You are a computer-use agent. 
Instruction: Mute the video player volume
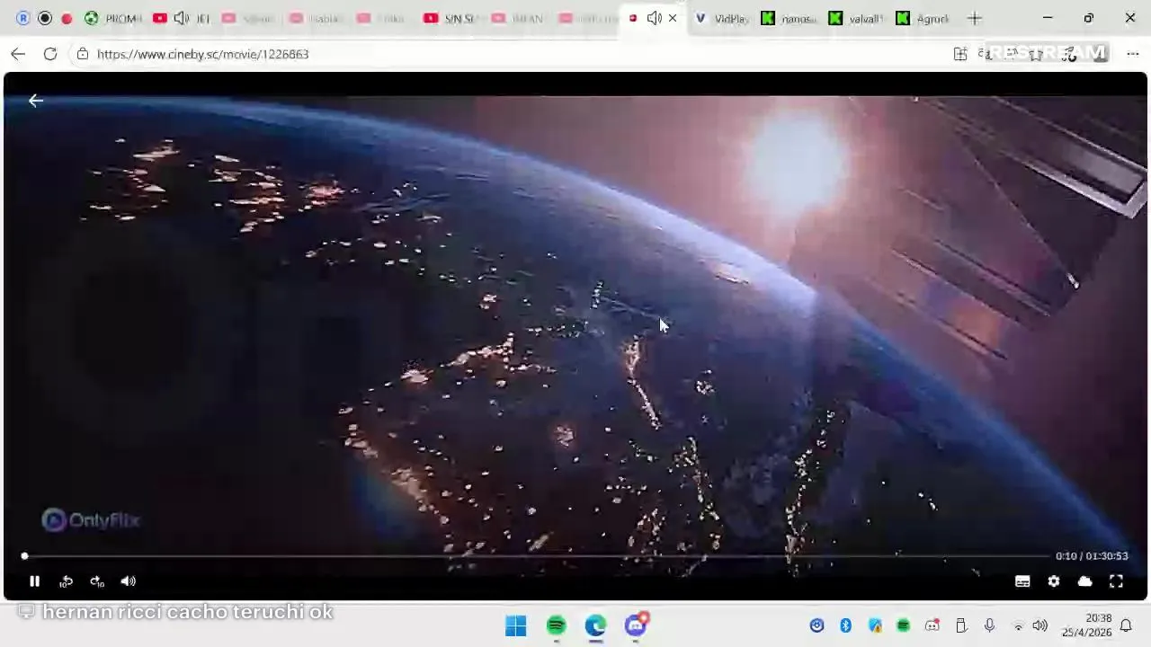129,581
